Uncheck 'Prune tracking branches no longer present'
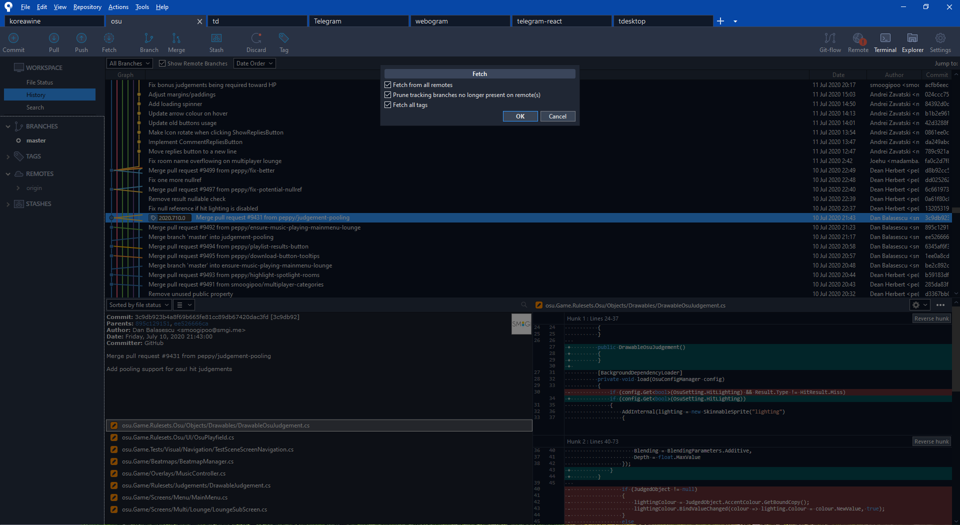 point(388,94)
